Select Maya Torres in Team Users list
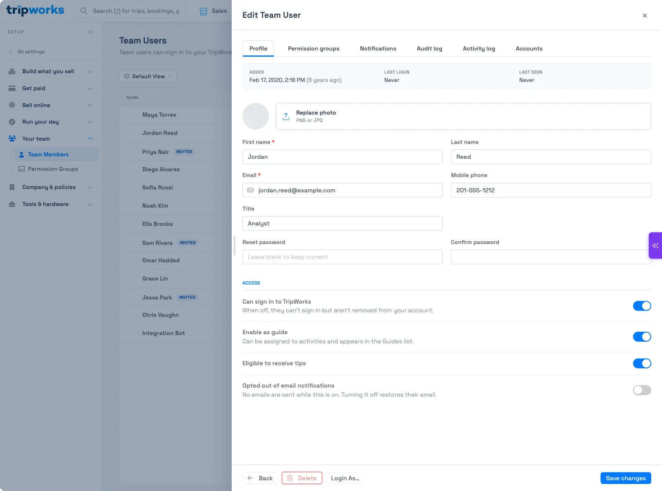Viewport: 662px width, 491px height. click(159, 115)
